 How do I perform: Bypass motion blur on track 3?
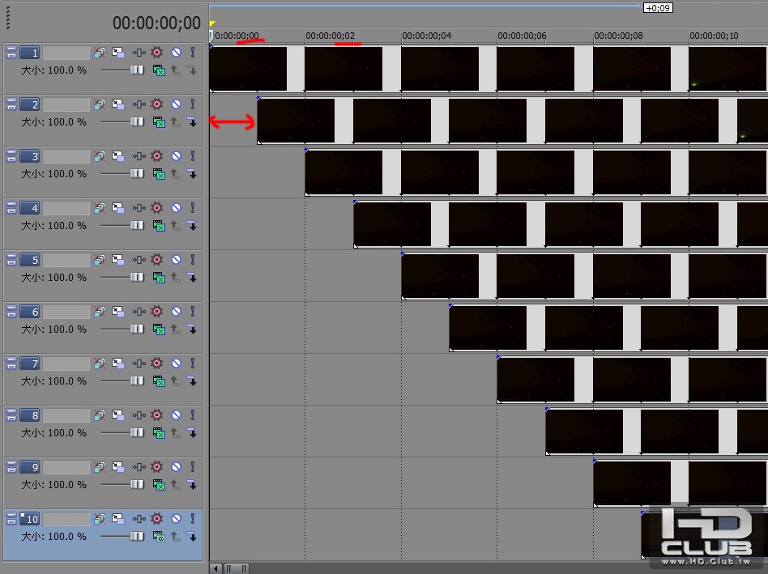point(100,156)
